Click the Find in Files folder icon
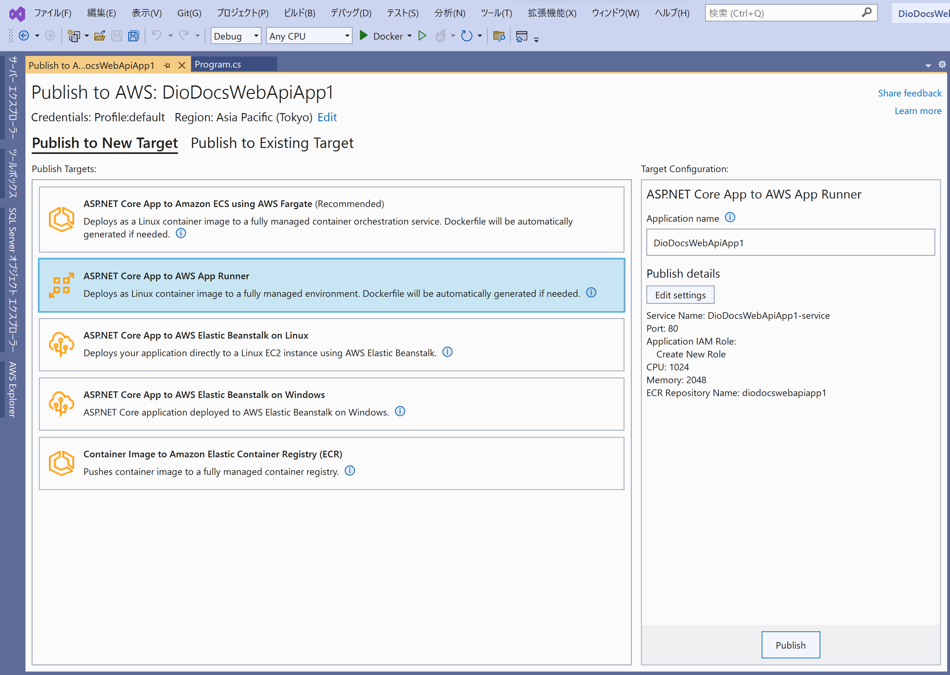The height and width of the screenshot is (675, 950). [499, 36]
